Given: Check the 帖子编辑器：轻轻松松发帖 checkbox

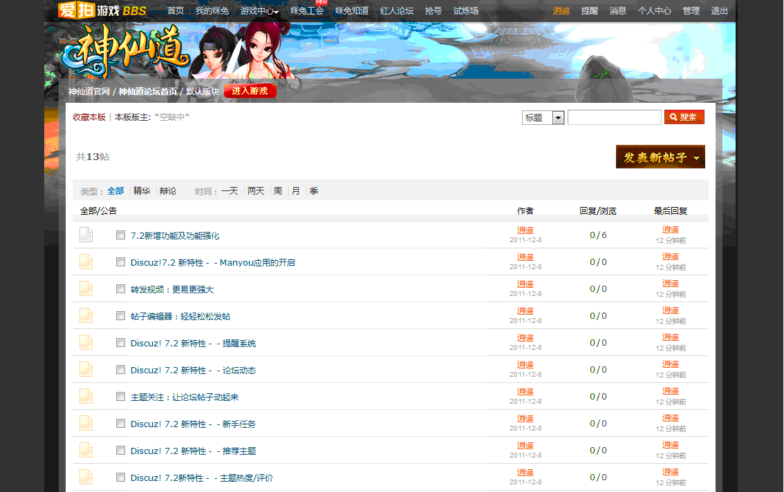Looking at the screenshot, I should (x=120, y=316).
